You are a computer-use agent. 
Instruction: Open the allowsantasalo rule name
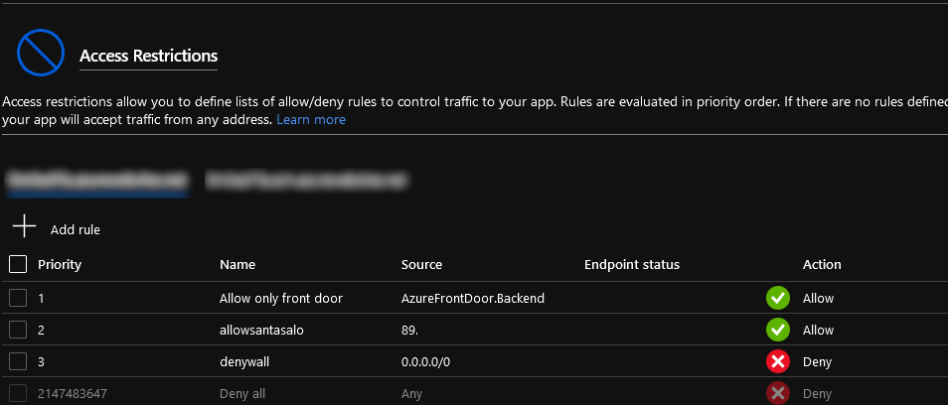[x=259, y=330]
